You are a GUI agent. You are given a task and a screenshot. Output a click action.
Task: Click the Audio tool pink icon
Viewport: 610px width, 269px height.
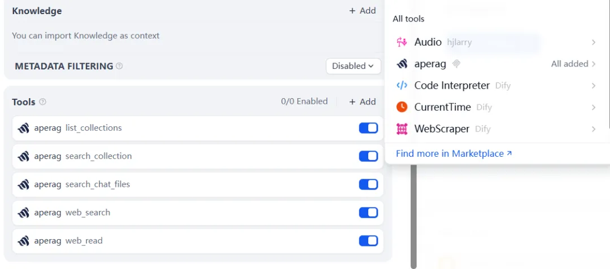point(402,42)
